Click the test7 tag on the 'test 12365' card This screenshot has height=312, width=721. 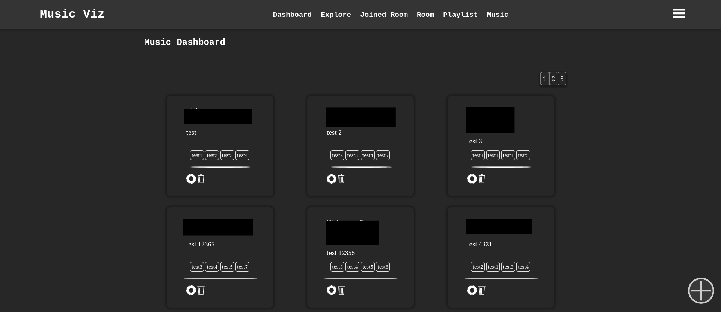point(242,267)
